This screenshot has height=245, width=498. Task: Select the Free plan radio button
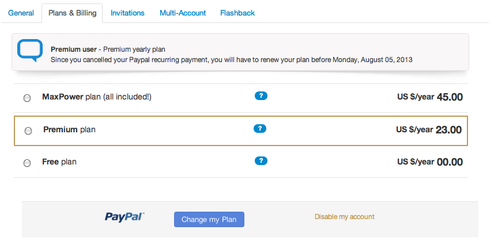click(x=27, y=163)
